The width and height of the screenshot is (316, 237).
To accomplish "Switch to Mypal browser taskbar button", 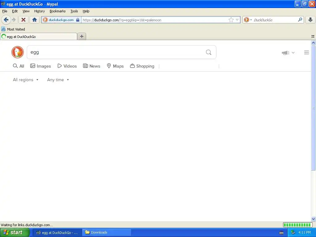I will (x=57, y=233).
